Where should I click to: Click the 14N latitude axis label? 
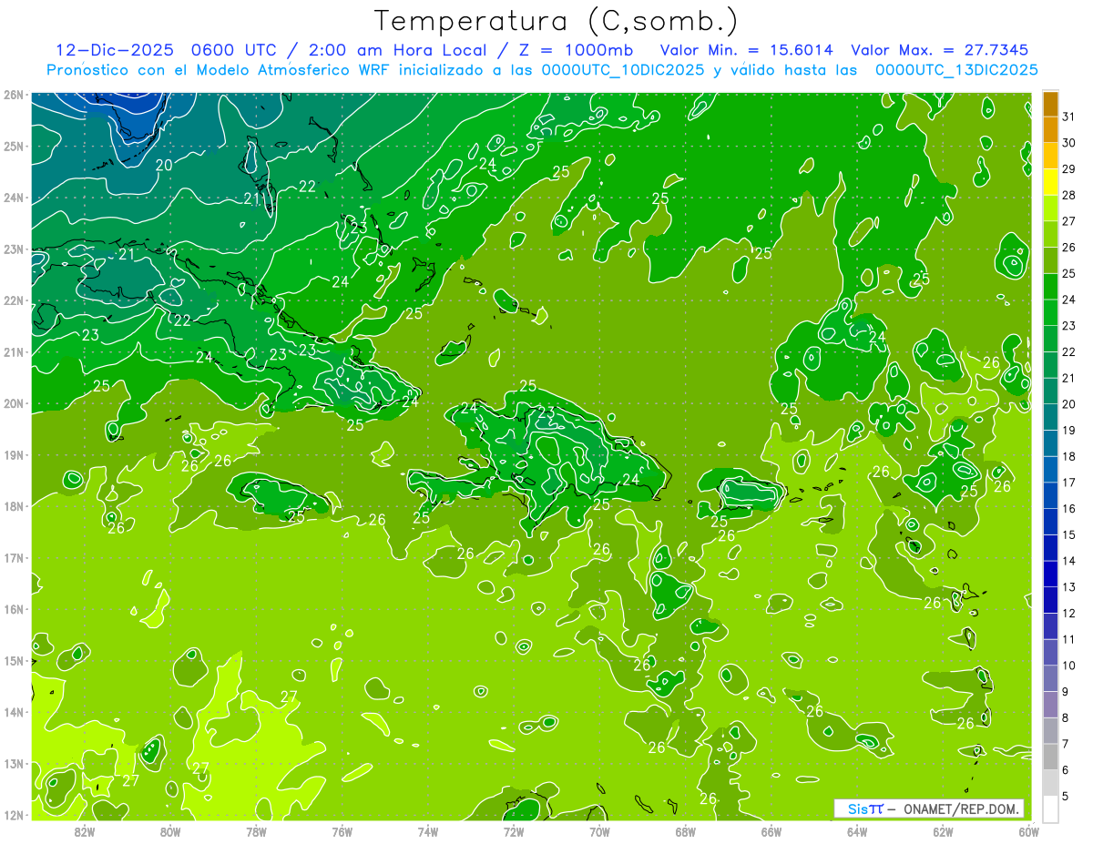tap(13, 712)
